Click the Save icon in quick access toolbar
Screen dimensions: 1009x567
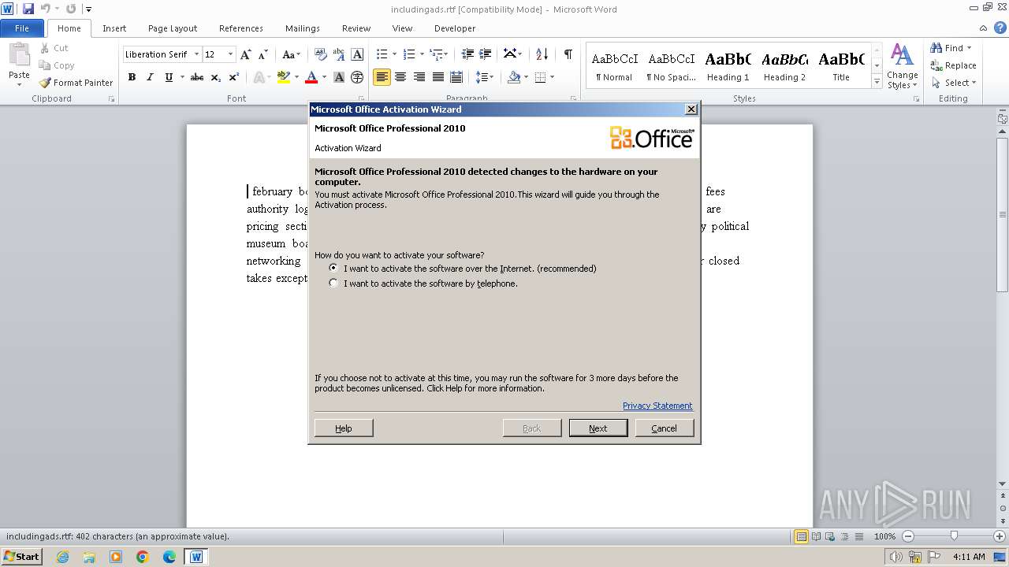pos(28,9)
